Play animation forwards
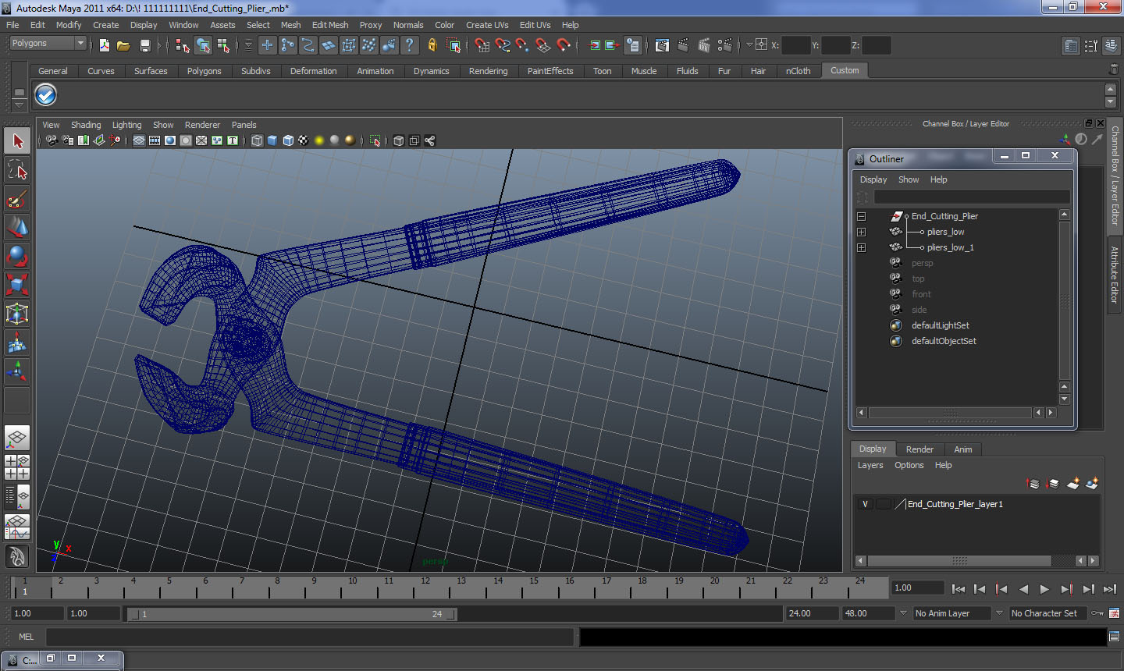The width and height of the screenshot is (1124, 671). [x=1044, y=589]
